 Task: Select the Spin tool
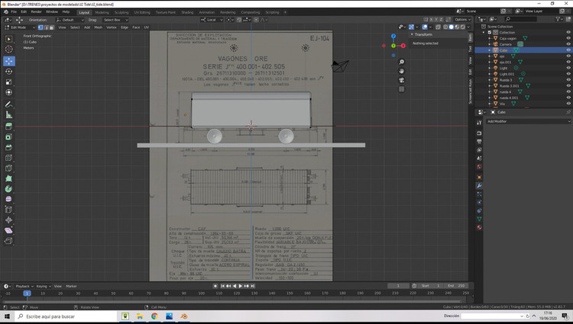[9, 189]
